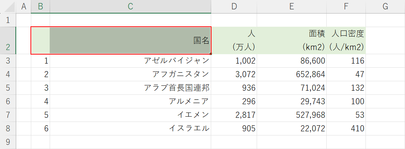Screen dimensions: 405x149
Task: Select cell アラブ首長国連邦
Action: coord(131,88)
